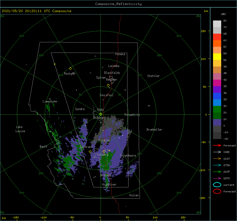
Task: Select the yellow 54 dBZ color swatch
Action: pyautogui.click(x=217, y=56)
